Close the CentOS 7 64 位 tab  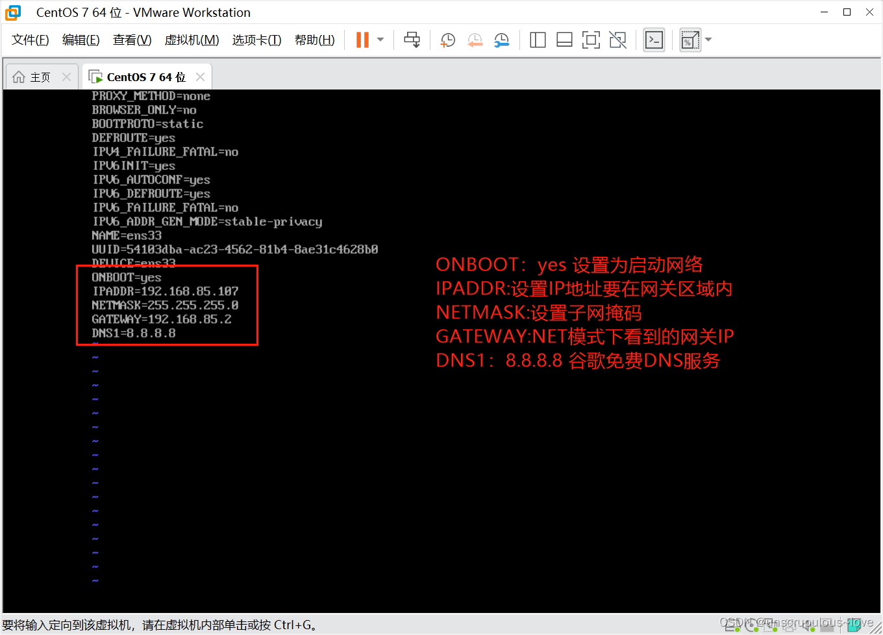(200, 77)
